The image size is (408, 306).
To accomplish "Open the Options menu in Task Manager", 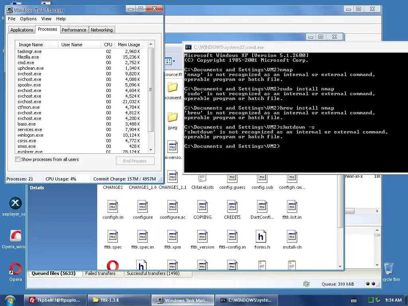I will 28,19.
